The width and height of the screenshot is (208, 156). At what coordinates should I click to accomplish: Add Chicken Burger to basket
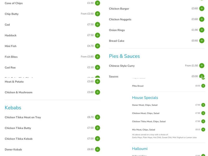coord(202,9)
